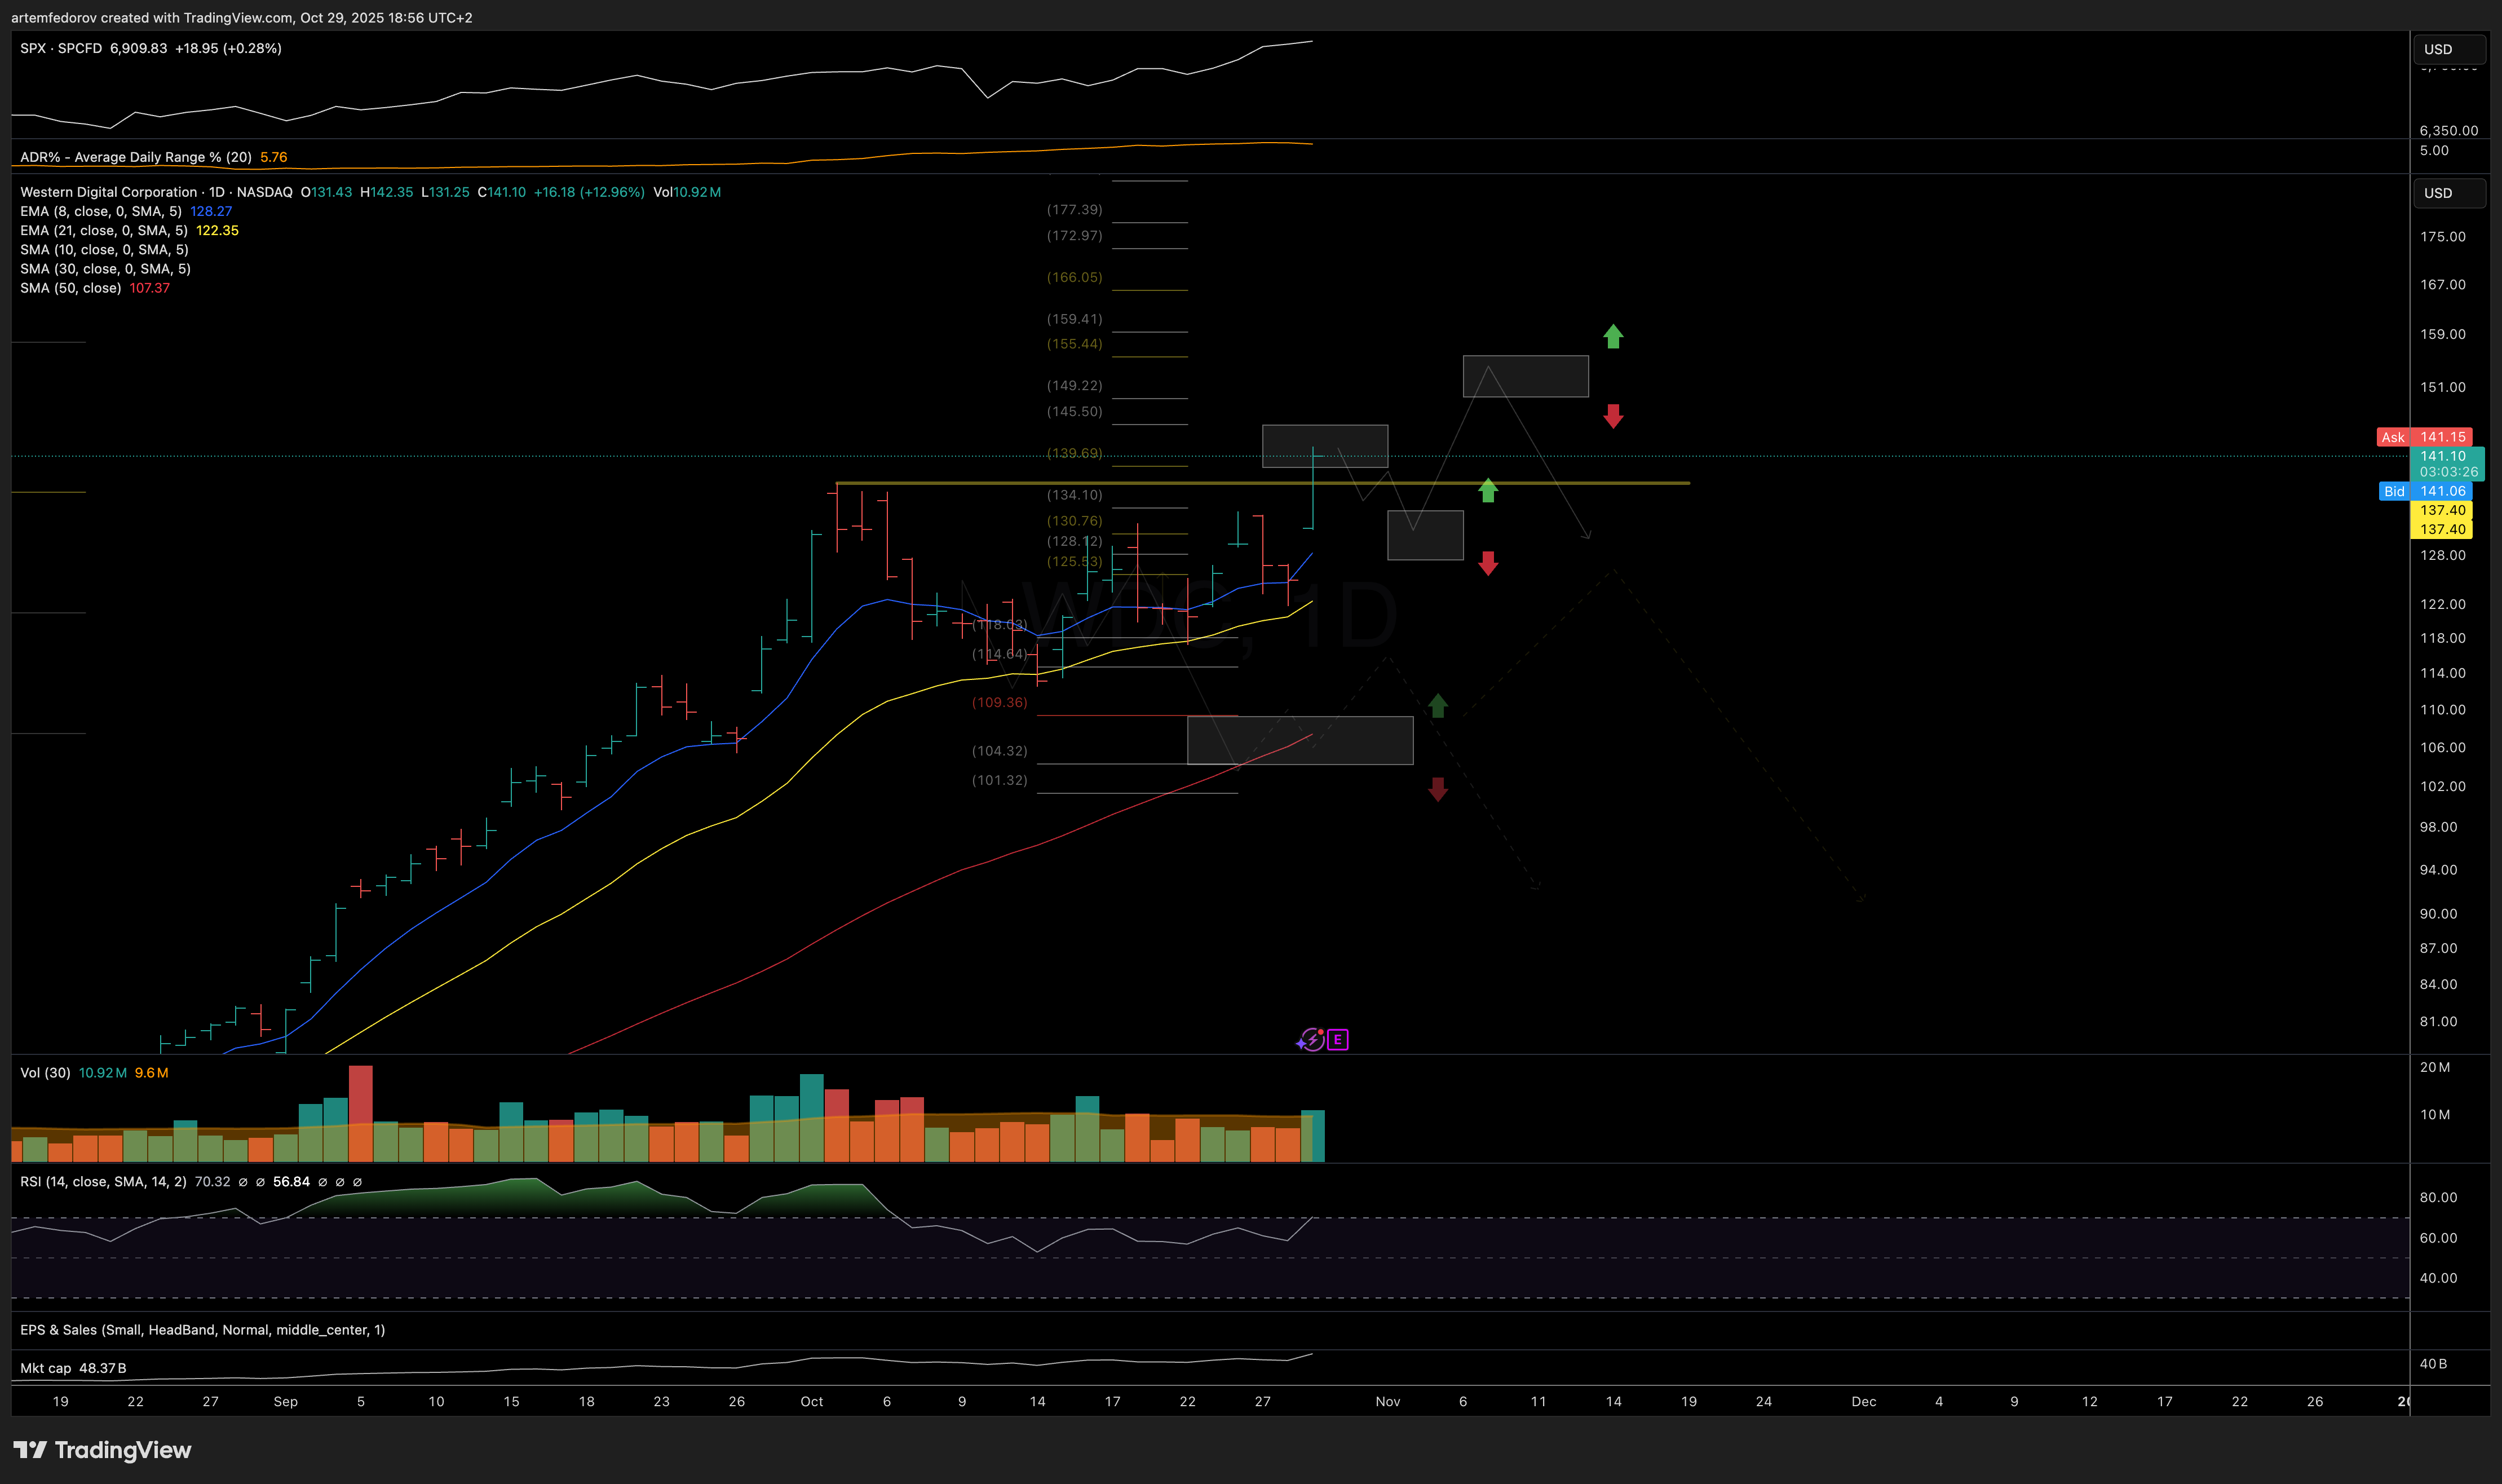The height and width of the screenshot is (1484, 2502).
Task: Click the Sep label on time axis
Action: (x=286, y=1402)
